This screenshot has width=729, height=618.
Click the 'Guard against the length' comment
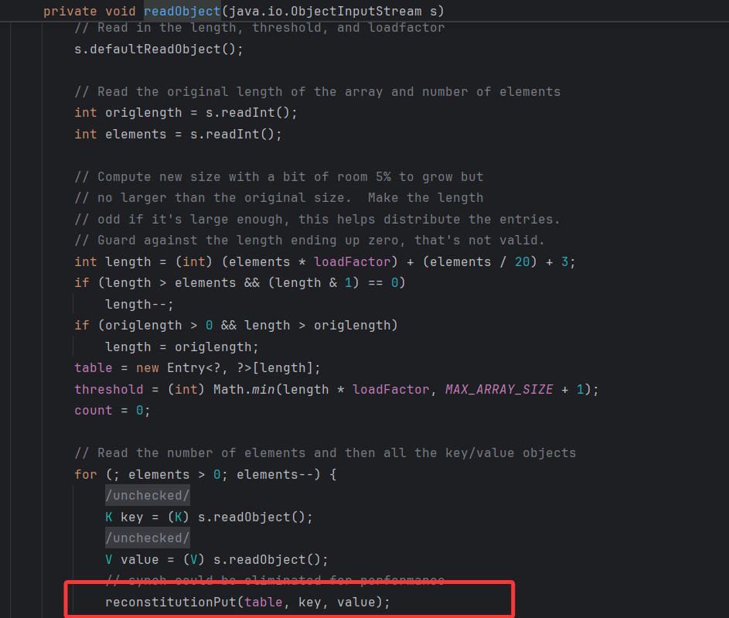pos(309,241)
